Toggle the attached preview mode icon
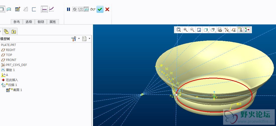The width and height of the screenshot is (276, 126). point(86,9)
